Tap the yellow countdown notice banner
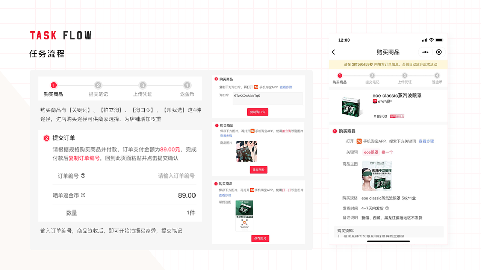The image size is (481, 270). tap(388, 64)
